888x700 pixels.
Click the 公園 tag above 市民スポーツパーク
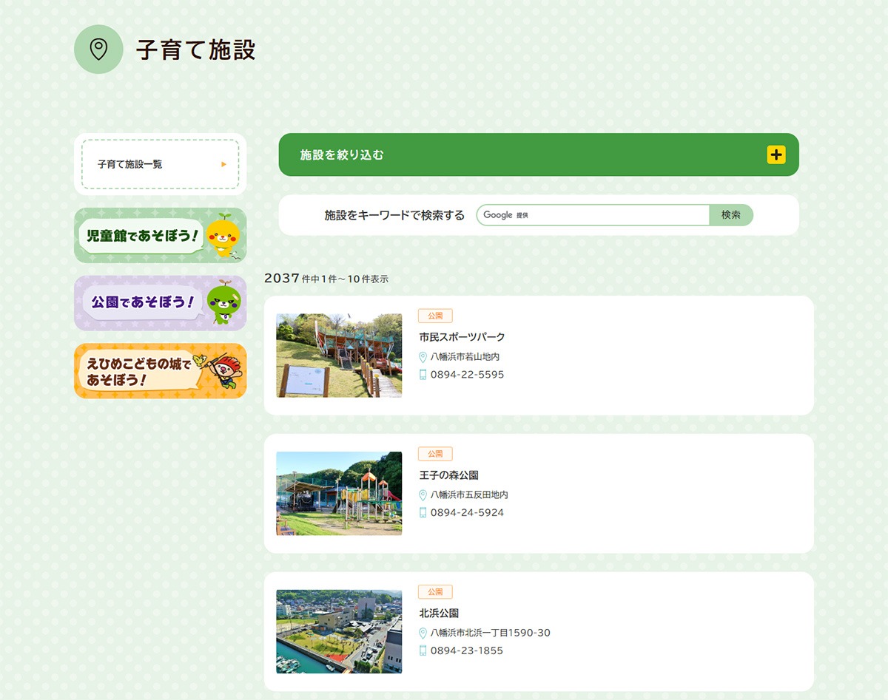tap(435, 316)
